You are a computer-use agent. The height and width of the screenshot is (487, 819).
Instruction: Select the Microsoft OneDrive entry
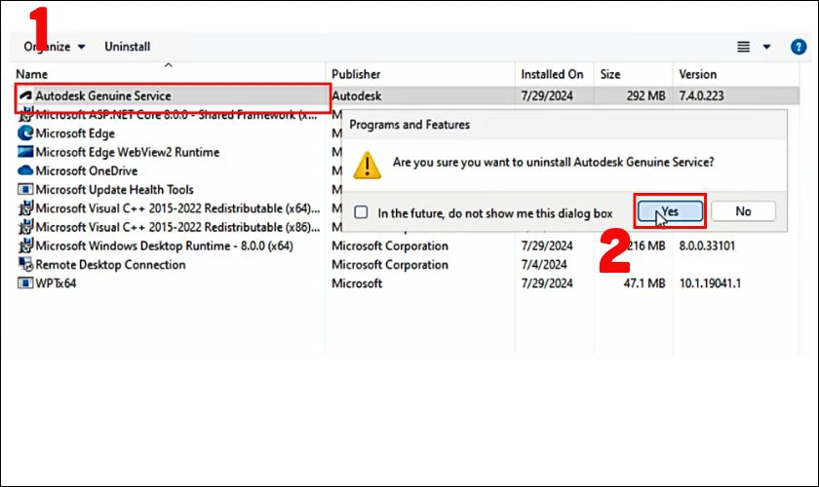click(86, 170)
